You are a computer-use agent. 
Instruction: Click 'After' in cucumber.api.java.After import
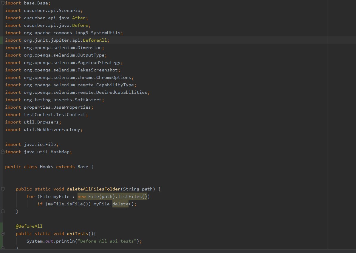point(79,18)
